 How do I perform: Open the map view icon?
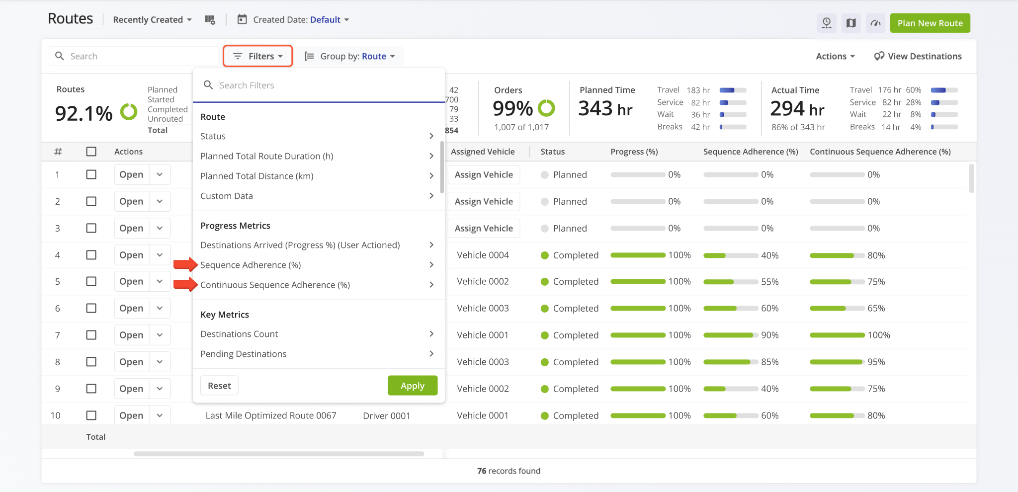point(851,23)
